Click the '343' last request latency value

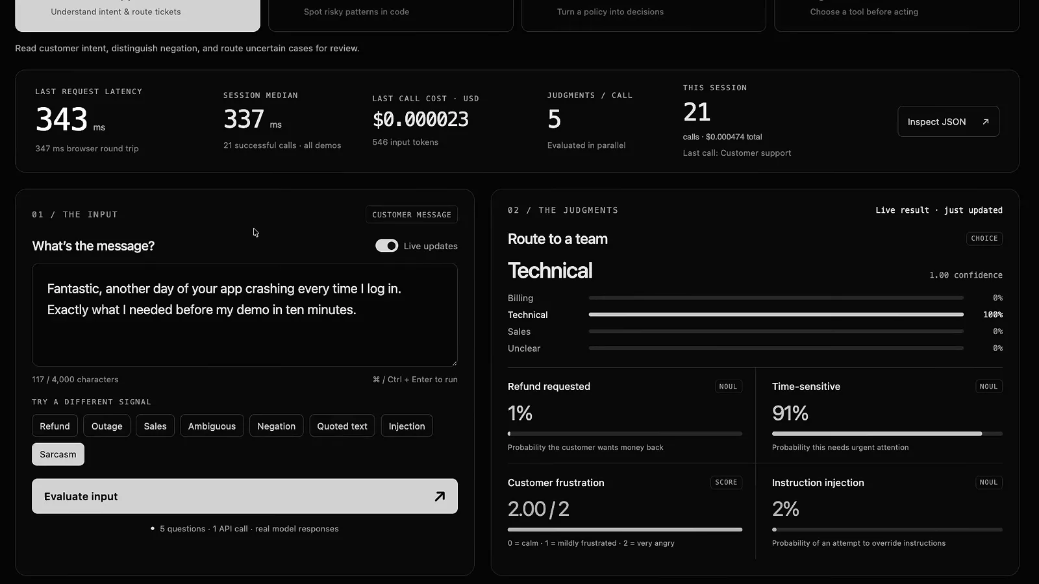pyautogui.click(x=62, y=119)
